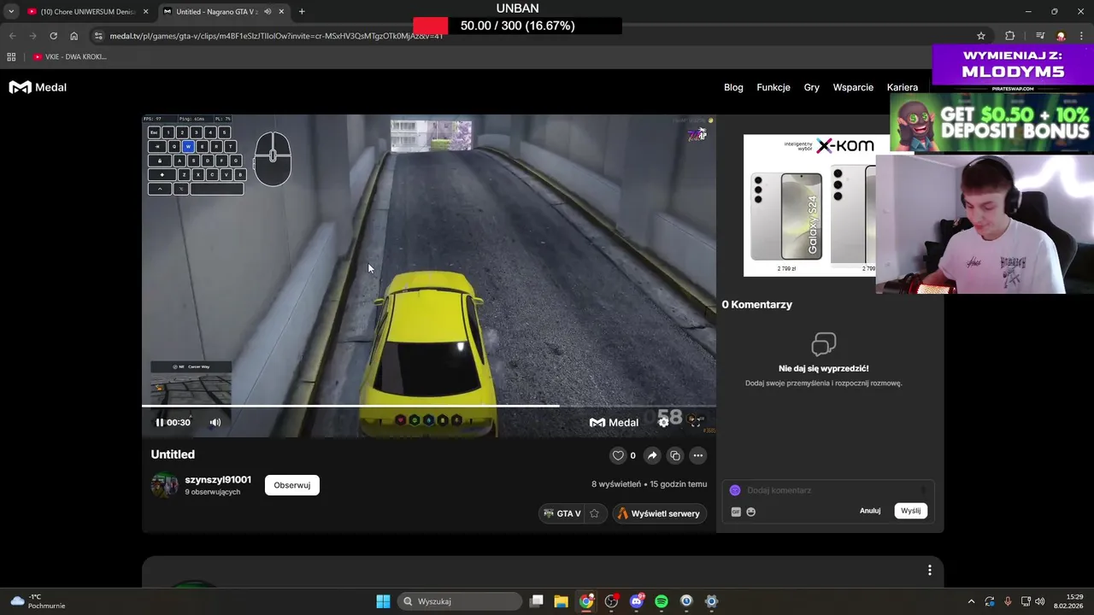Screen dimensions: 1094x615
Task: Mute audio on the Untitled Medal tab
Action: [268, 12]
